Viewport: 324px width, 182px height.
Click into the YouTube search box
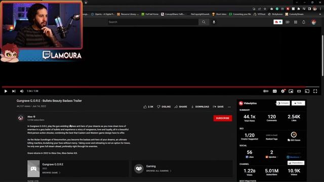coord(153,22)
